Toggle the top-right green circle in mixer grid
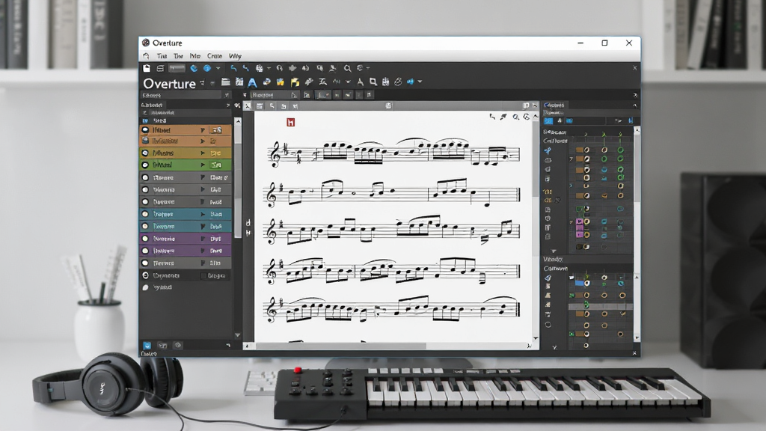This screenshot has width=766, height=431. tap(620, 150)
